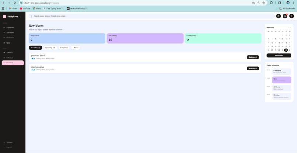
Task: Go back with the browser back arrow
Action: click(x=4, y=3)
